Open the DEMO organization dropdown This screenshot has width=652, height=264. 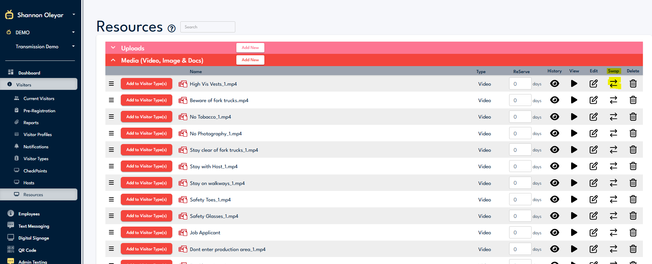[73, 32]
